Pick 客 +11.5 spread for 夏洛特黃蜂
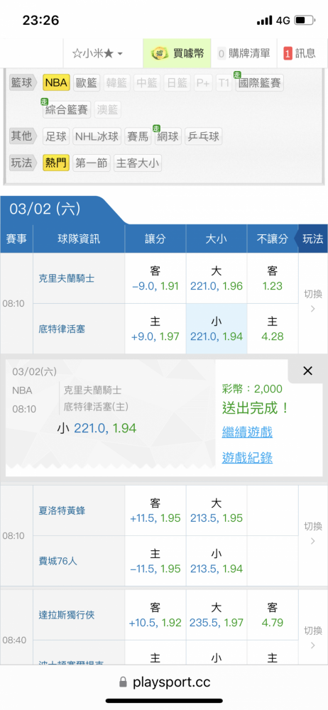 click(155, 510)
